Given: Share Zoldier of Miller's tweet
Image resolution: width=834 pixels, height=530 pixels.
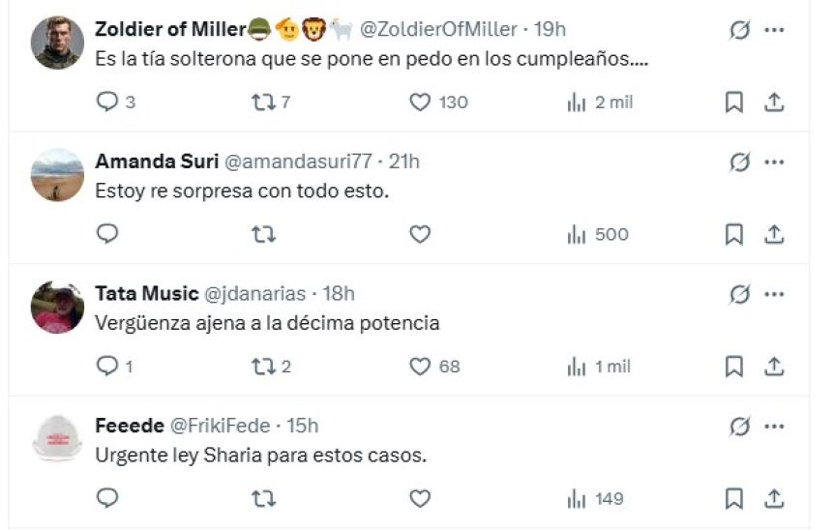Looking at the screenshot, I should 774,102.
